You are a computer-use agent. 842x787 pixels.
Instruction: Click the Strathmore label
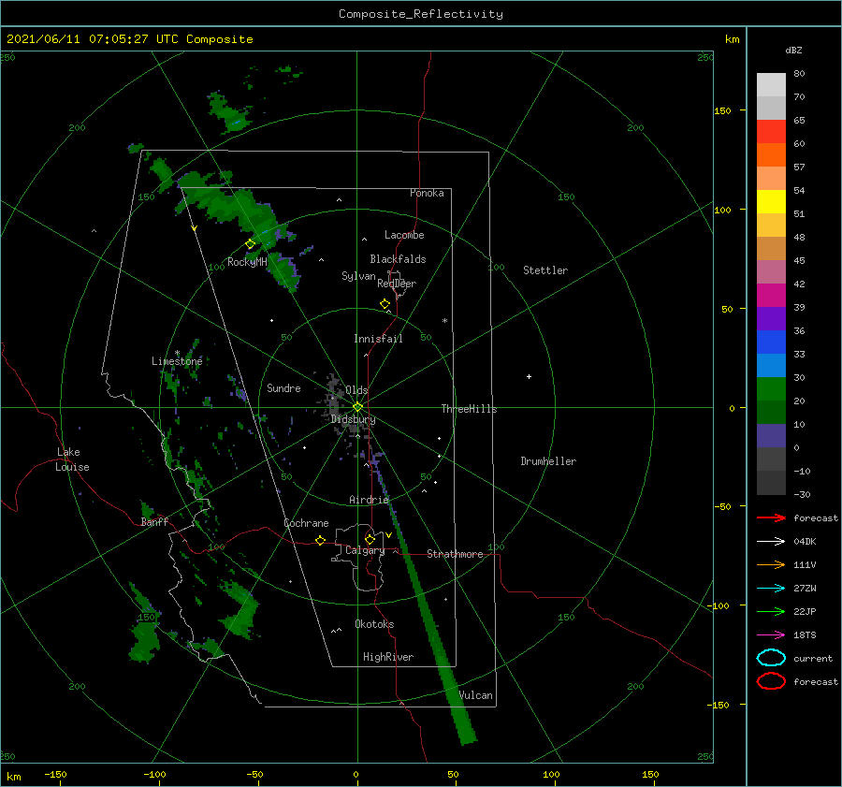(x=455, y=554)
